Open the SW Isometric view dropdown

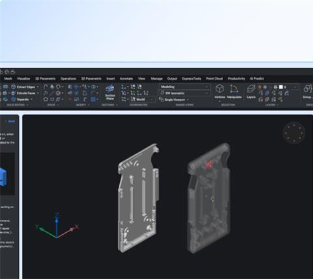tap(185, 93)
